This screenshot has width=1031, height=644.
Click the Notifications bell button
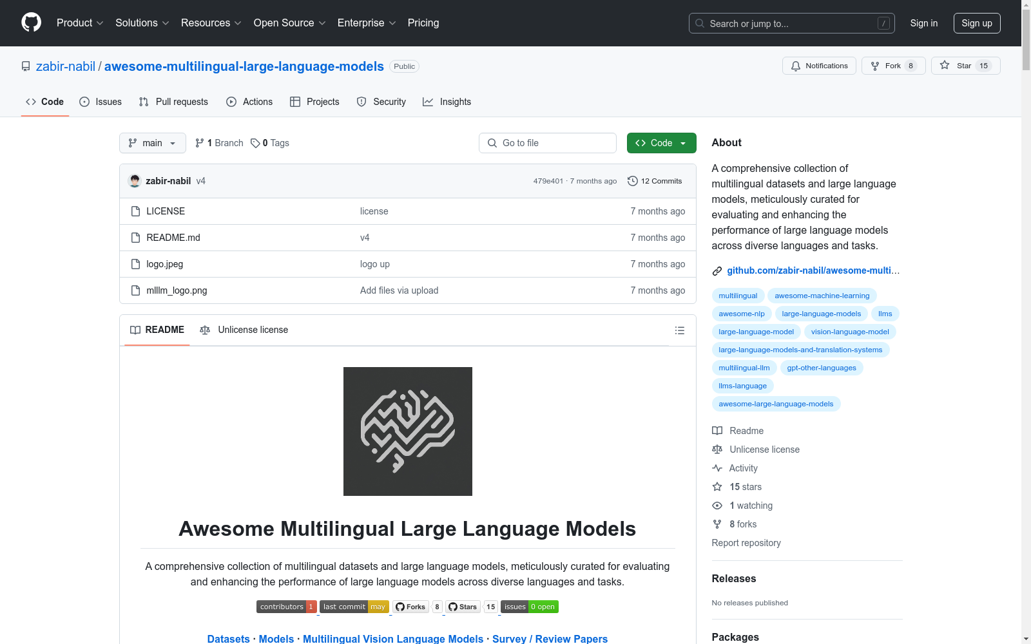click(819, 66)
